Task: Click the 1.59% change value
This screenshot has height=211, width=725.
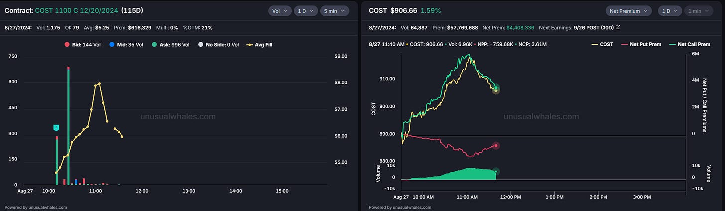Action: tap(431, 10)
